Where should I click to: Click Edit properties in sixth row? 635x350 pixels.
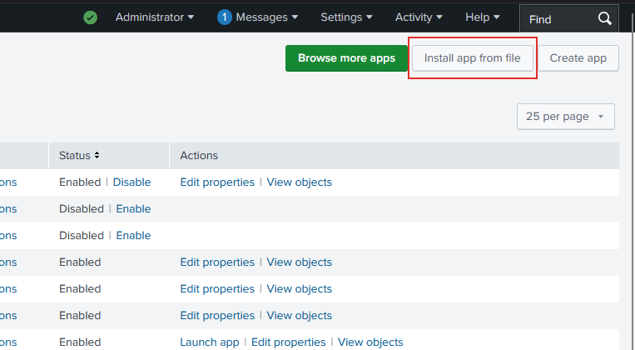coord(217,316)
